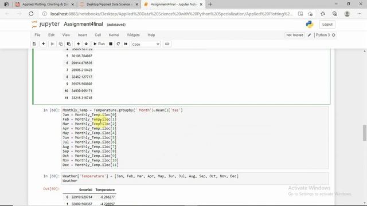Click the table value 32910.929764
The width and height of the screenshot is (367, 206).
point(81,197)
